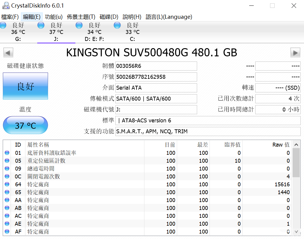Minimize the CrystalDiskInfo window
Viewport: 304px width, 239px height.
click(x=251, y=6)
